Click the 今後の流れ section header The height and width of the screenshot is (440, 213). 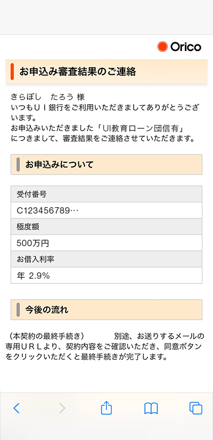pyautogui.click(x=106, y=310)
